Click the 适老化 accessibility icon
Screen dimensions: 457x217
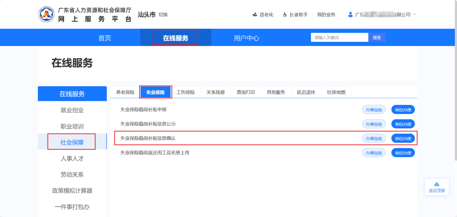(x=255, y=15)
